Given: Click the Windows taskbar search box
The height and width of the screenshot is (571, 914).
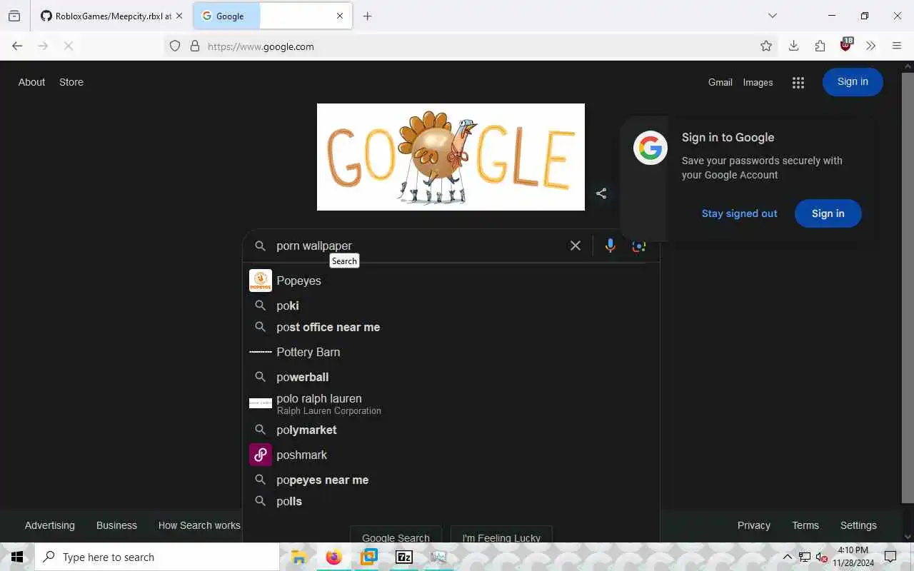Looking at the screenshot, I should [157, 557].
